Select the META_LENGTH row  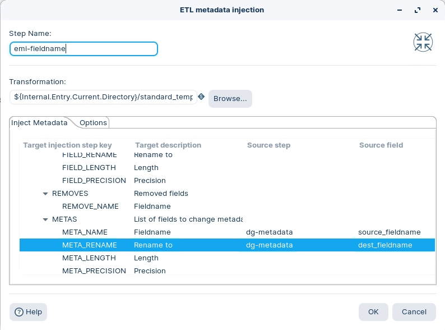pos(89,258)
